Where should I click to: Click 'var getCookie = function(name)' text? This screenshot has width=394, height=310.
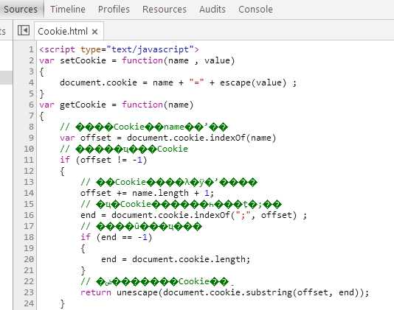[x=117, y=105]
